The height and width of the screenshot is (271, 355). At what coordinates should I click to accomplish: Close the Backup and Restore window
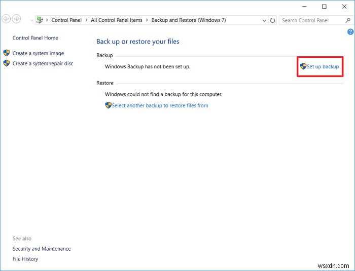344,7
